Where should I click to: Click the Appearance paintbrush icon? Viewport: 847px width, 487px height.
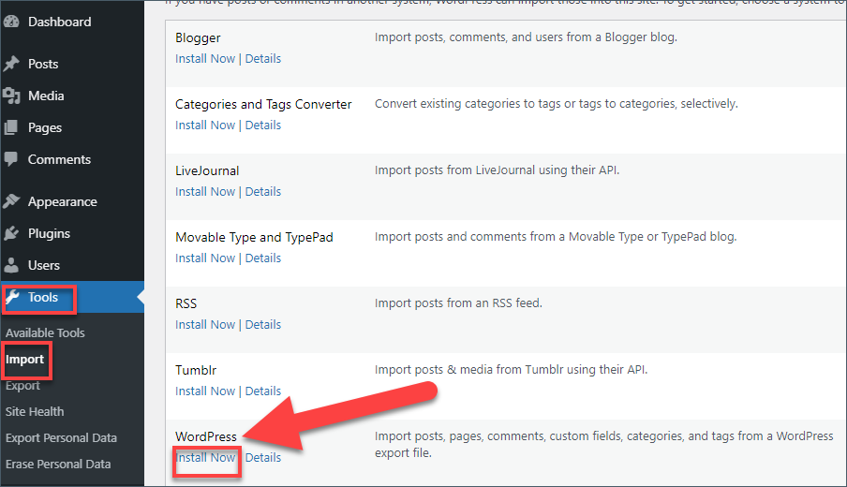(x=11, y=201)
